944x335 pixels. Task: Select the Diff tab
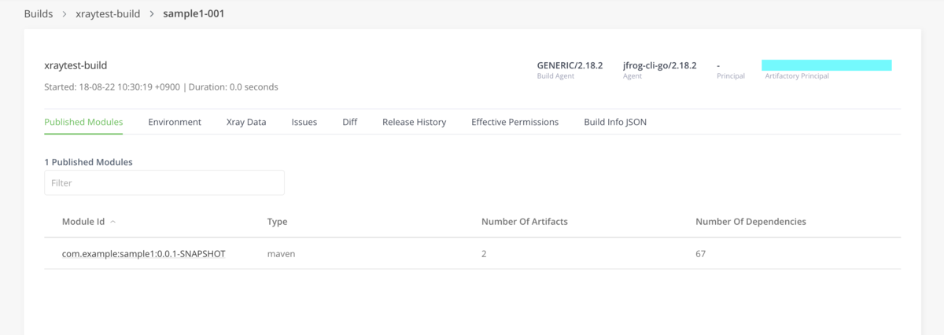pyautogui.click(x=350, y=122)
